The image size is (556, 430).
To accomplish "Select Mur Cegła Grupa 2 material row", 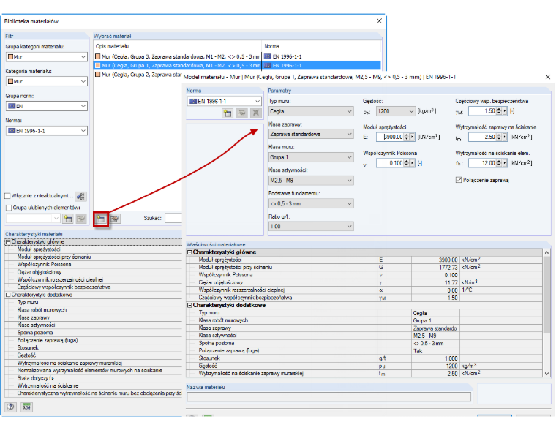I will (x=138, y=75).
